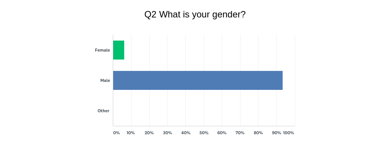Click the blue Male bar
This screenshot has height=146, width=389.
(x=198, y=80)
